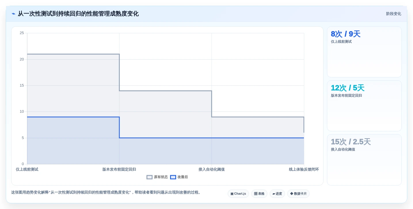Viewport: 413px width, 209px height.
Task: Click the gray 原有状态 legend swatch
Action: click(149, 177)
